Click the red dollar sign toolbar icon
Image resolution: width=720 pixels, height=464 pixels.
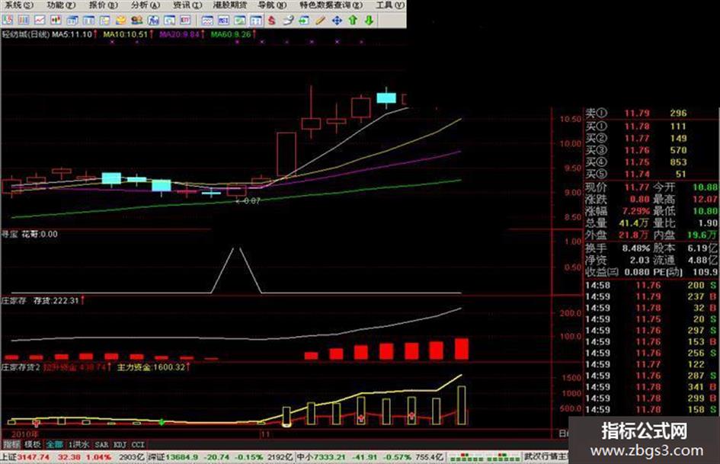click(x=272, y=21)
